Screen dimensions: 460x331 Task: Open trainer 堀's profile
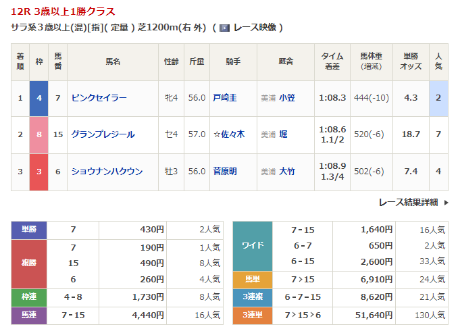283,134
